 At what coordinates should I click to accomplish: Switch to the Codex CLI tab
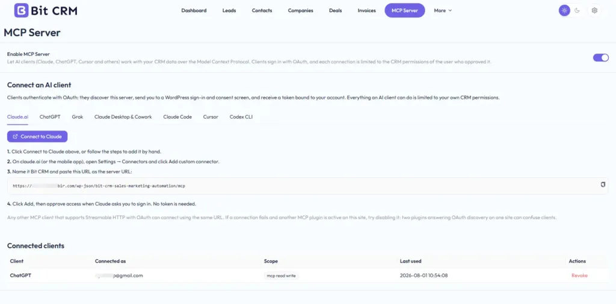pos(241,117)
